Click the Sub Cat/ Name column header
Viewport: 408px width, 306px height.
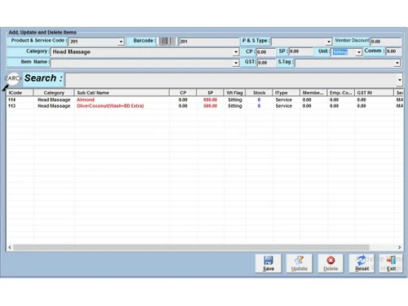(x=122, y=93)
